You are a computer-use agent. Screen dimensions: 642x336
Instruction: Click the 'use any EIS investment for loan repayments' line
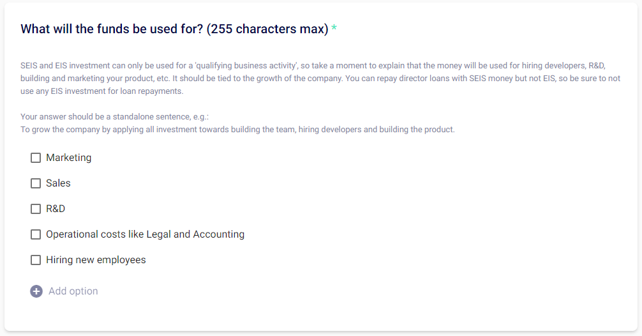pyautogui.click(x=102, y=91)
